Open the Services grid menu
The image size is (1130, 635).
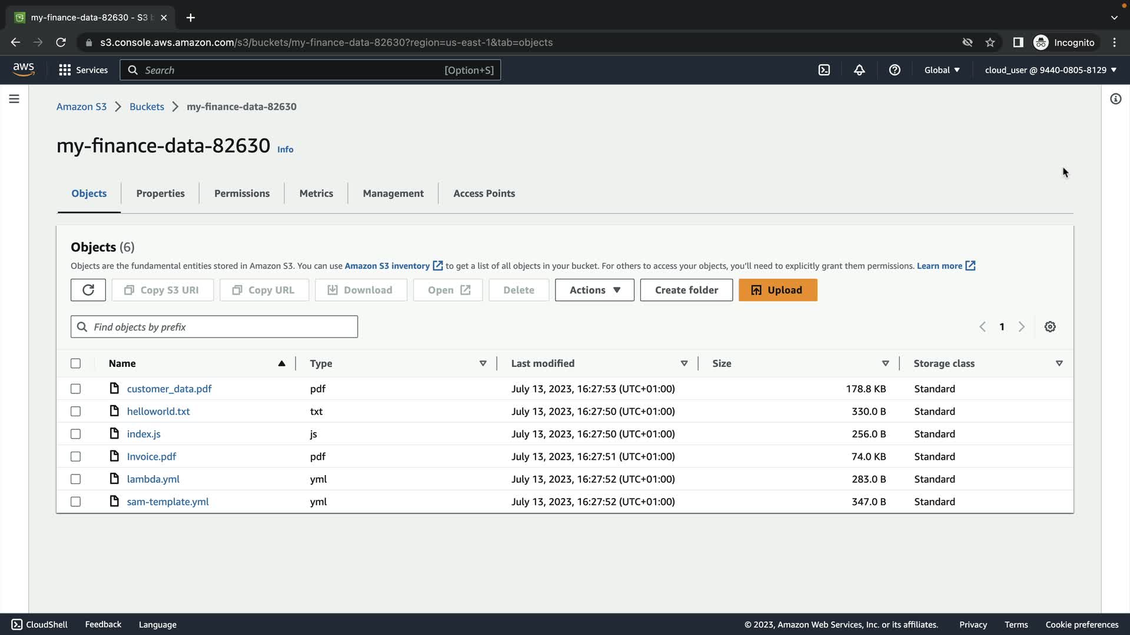tap(83, 70)
